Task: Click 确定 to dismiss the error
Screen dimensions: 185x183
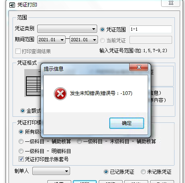Action: (x=127, y=123)
